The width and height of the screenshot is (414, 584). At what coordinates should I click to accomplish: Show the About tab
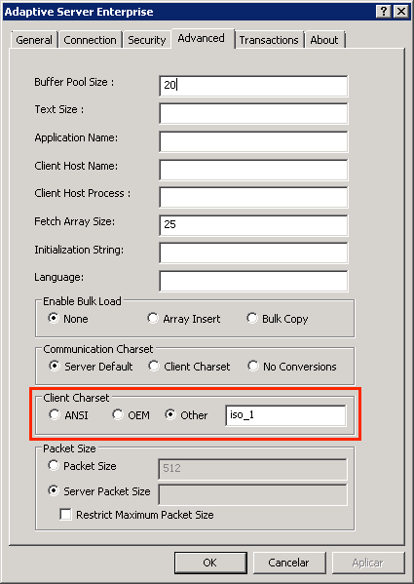tap(324, 40)
